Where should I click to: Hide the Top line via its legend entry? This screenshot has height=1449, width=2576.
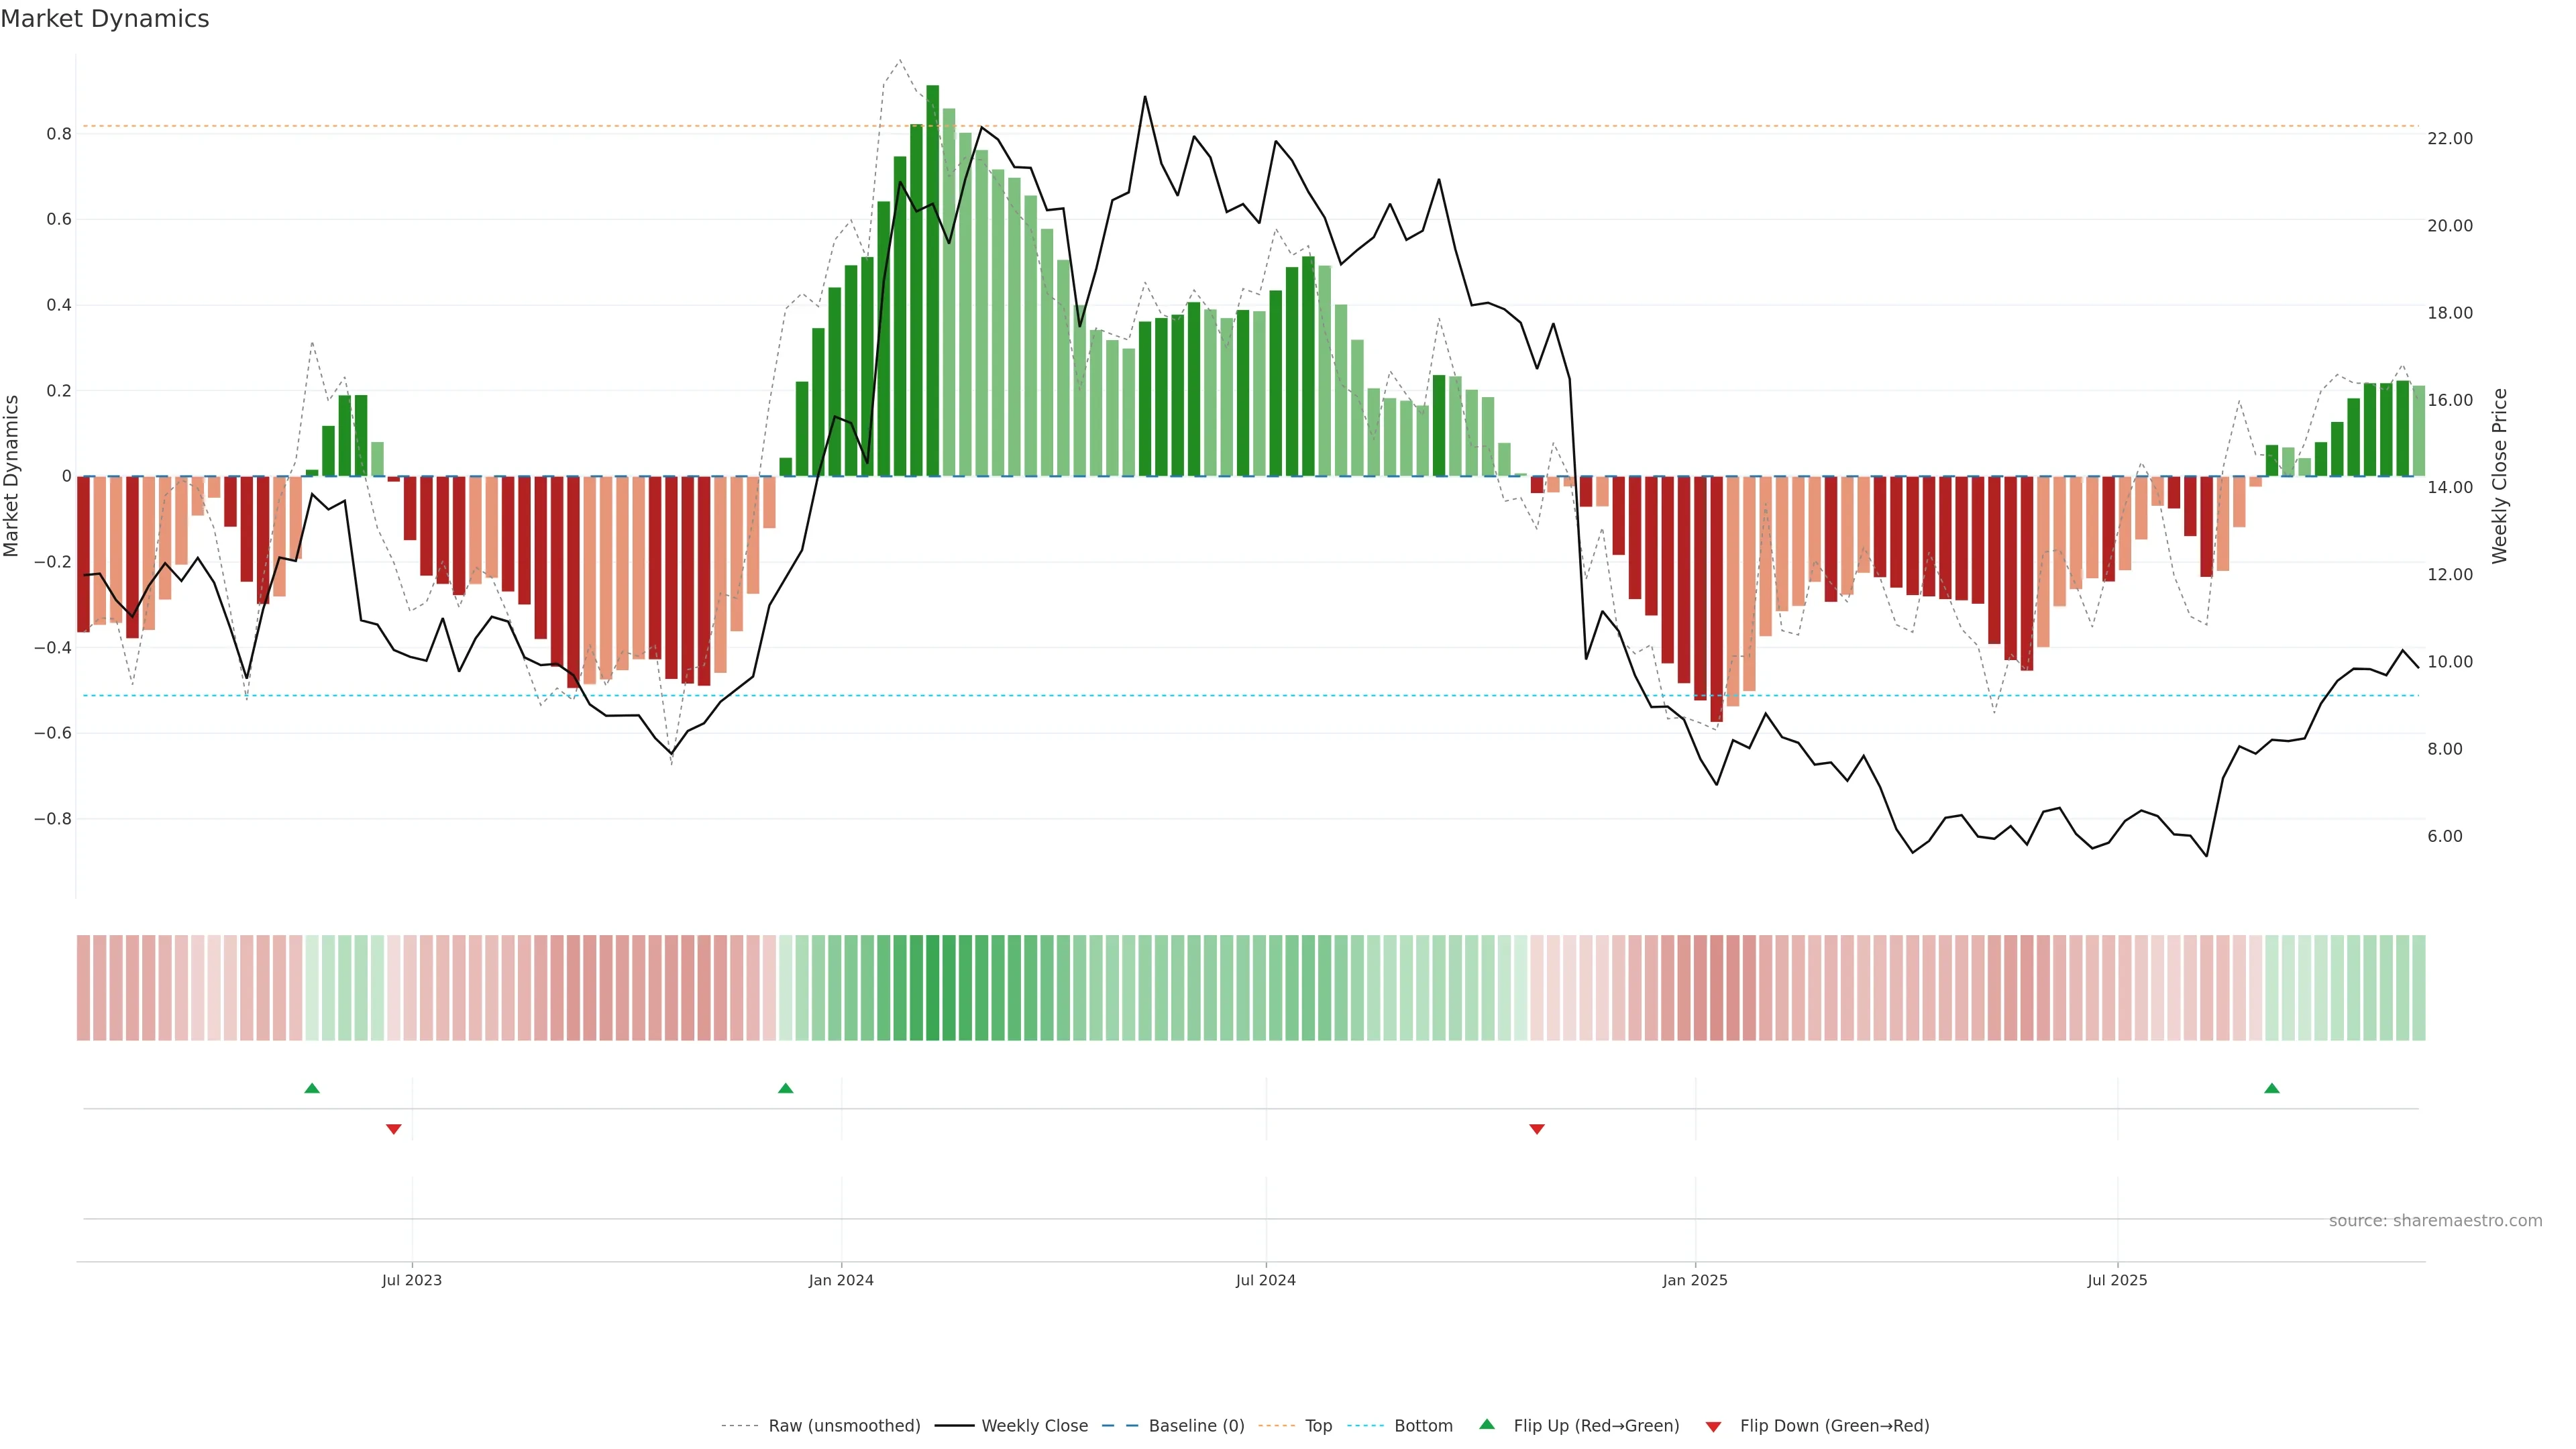(1318, 1426)
